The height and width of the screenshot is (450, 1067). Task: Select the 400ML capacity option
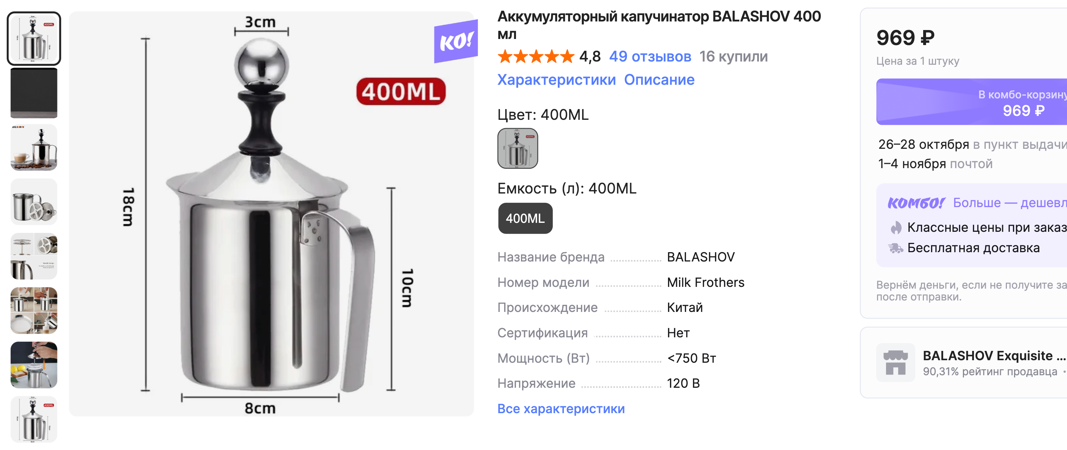pyautogui.click(x=525, y=218)
